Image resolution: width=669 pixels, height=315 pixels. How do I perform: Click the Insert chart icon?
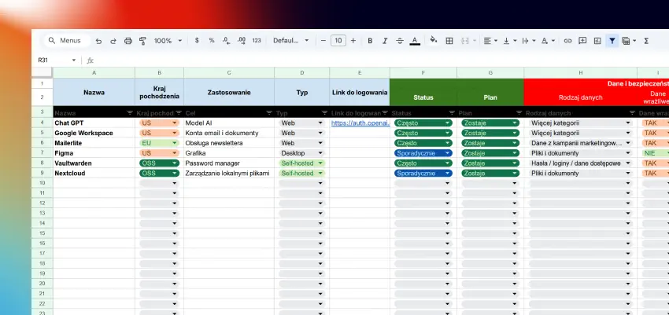pos(597,41)
